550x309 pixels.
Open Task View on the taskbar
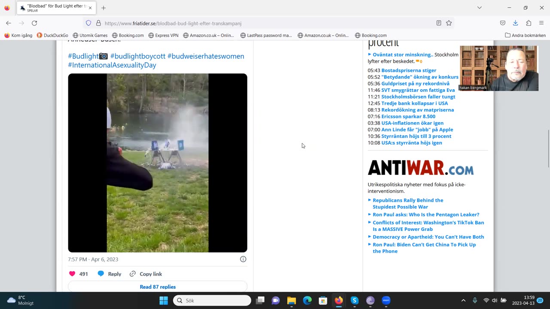click(x=260, y=300)
